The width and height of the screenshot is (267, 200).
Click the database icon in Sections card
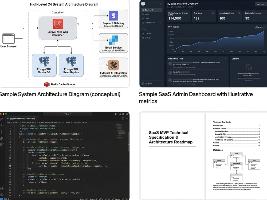click(x=249, y=67)
